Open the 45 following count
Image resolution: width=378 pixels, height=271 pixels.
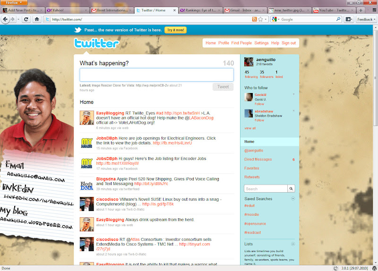251,74
